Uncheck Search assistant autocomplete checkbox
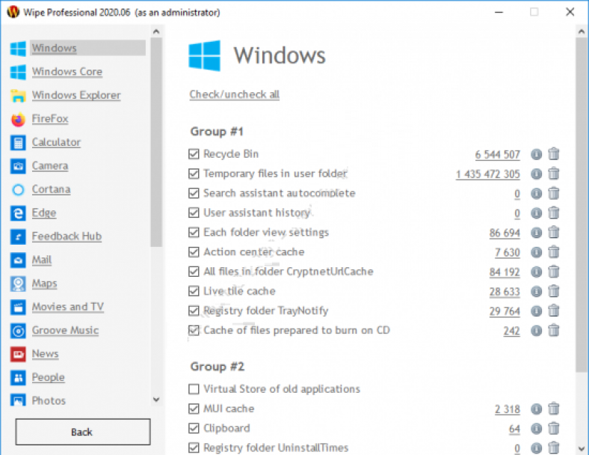The height and width of the screenshot is (455, 589). 194,193
